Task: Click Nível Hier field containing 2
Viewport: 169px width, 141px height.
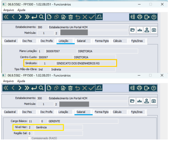Action: coord(32,127)
